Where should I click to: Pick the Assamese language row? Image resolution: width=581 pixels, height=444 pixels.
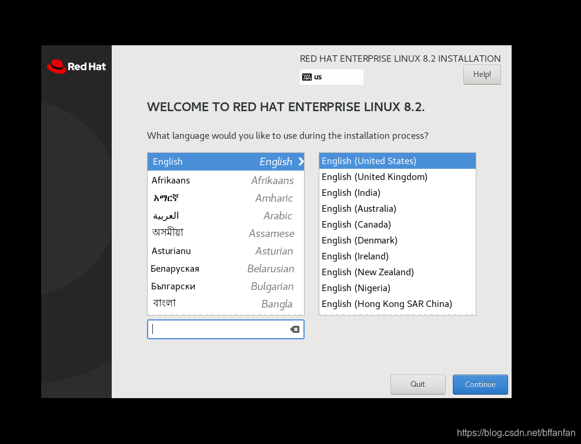pyautogui.click(x=226, y=233)
